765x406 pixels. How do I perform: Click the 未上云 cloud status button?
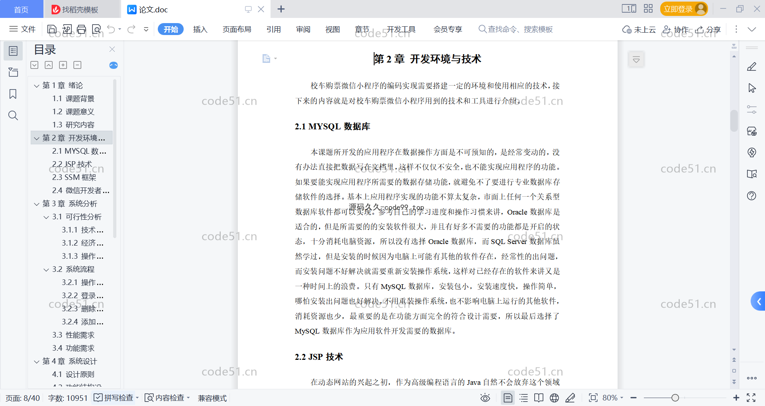[639, 29]
